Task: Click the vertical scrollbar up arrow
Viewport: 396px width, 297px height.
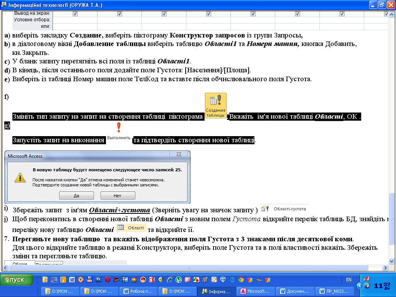Action: 391,14
